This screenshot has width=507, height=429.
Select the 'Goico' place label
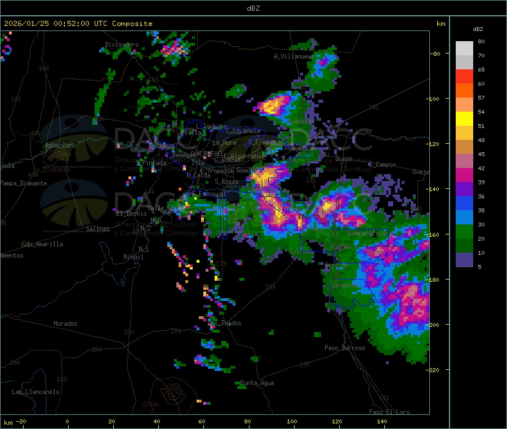(344, 159)
